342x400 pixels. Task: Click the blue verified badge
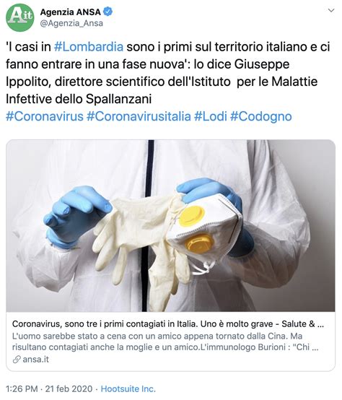click(108, 12)
